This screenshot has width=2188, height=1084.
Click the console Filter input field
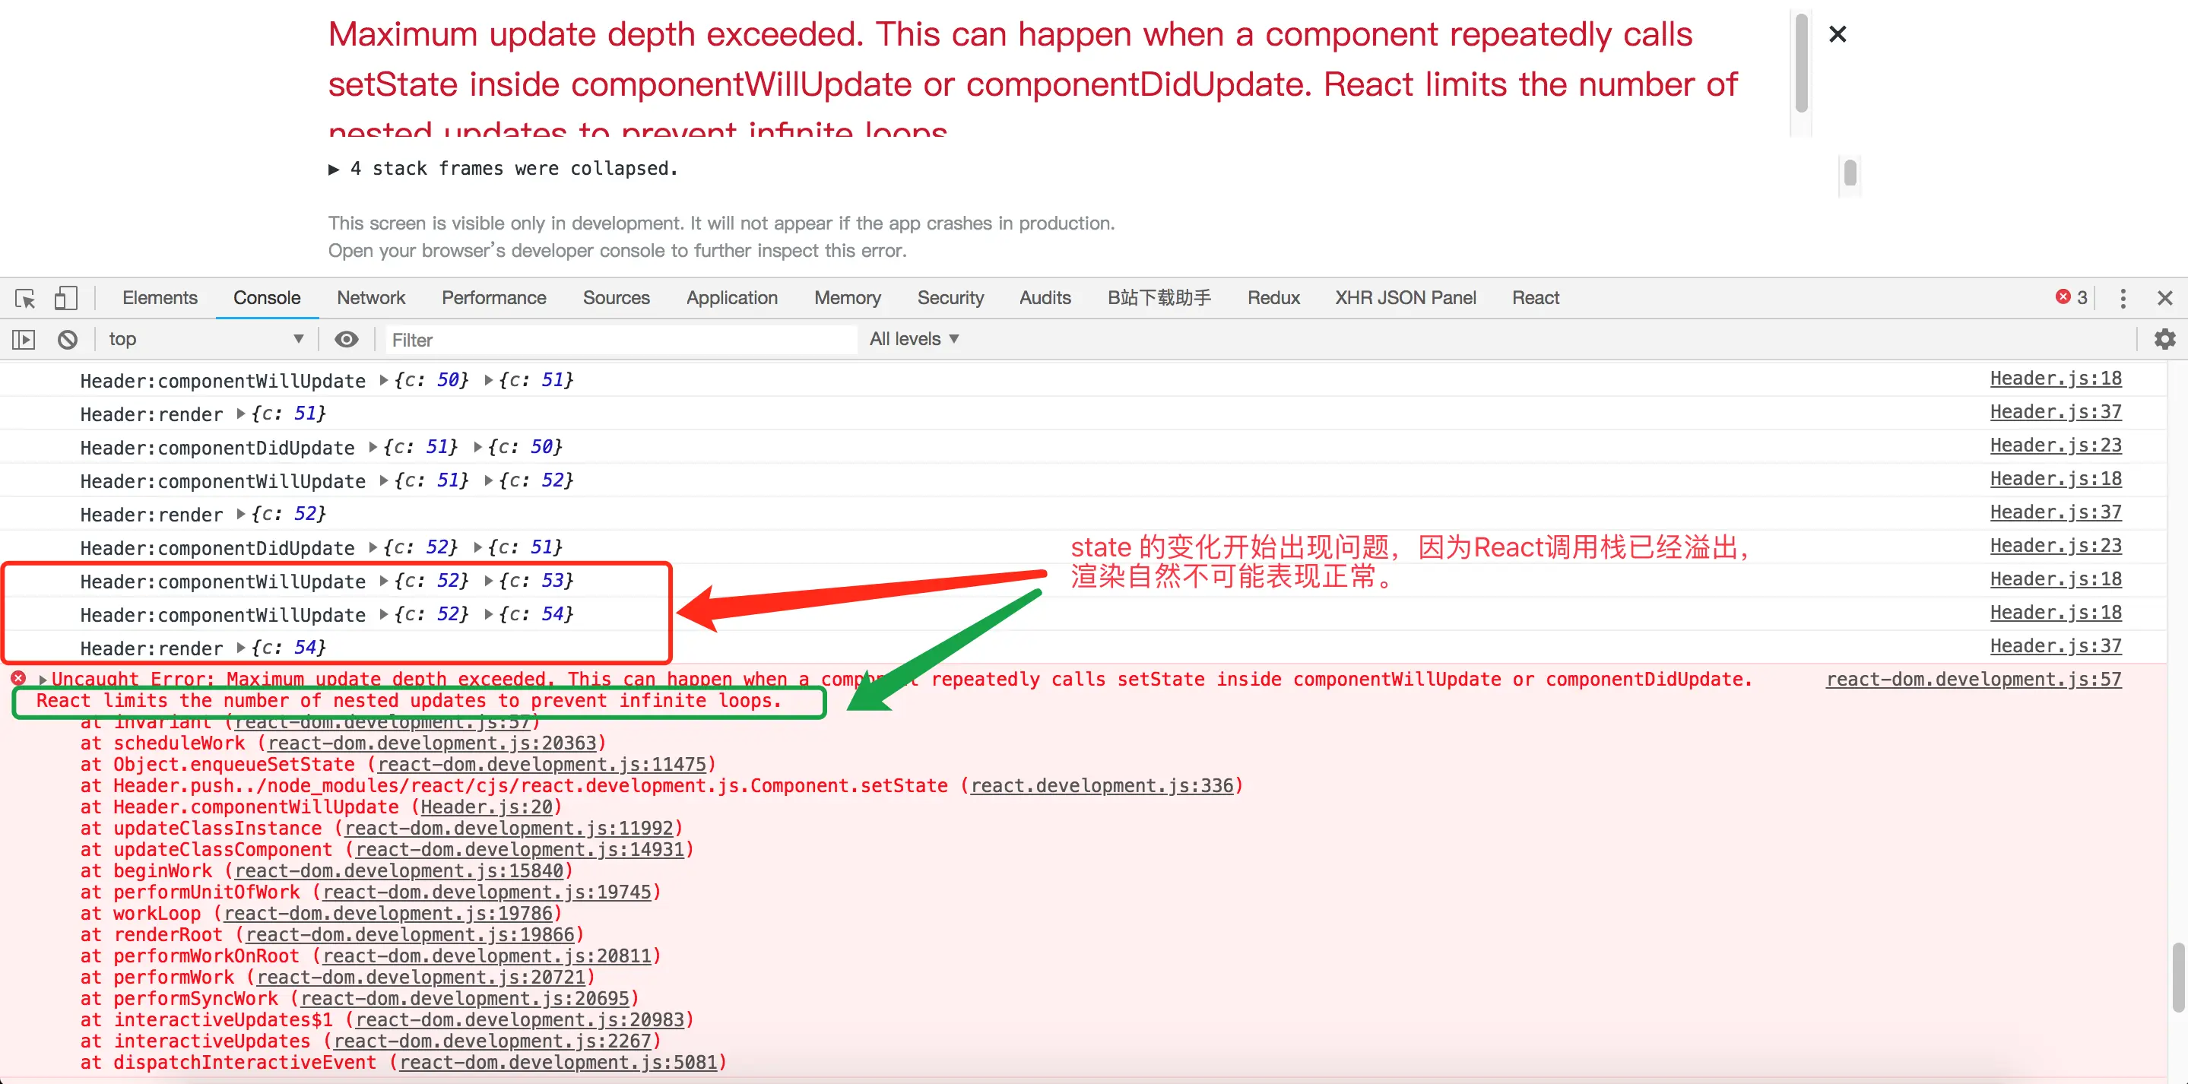[x=620, y=340]
